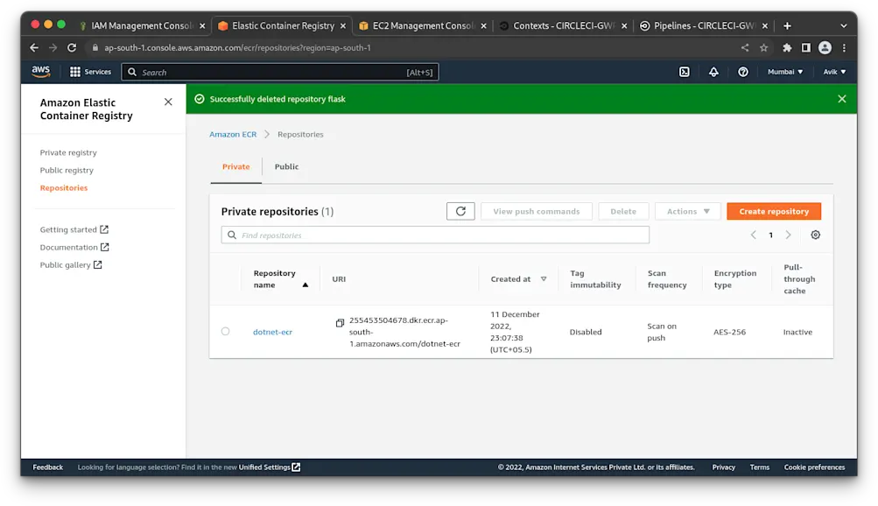Open browser extensions puzzle icon
The height and width of the screenshot is (506, 878).
click(x=787, y=48)
